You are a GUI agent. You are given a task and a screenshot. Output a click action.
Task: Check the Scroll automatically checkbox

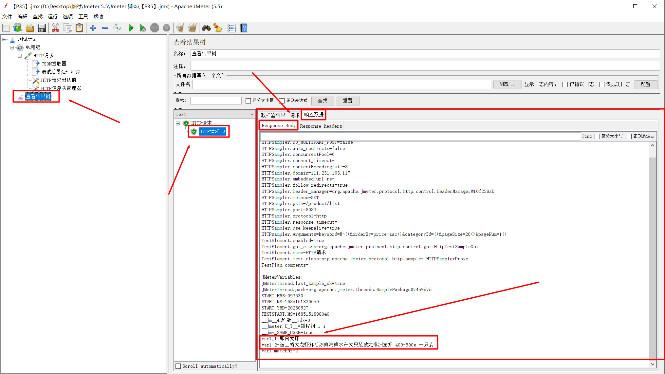click(178, 366)
